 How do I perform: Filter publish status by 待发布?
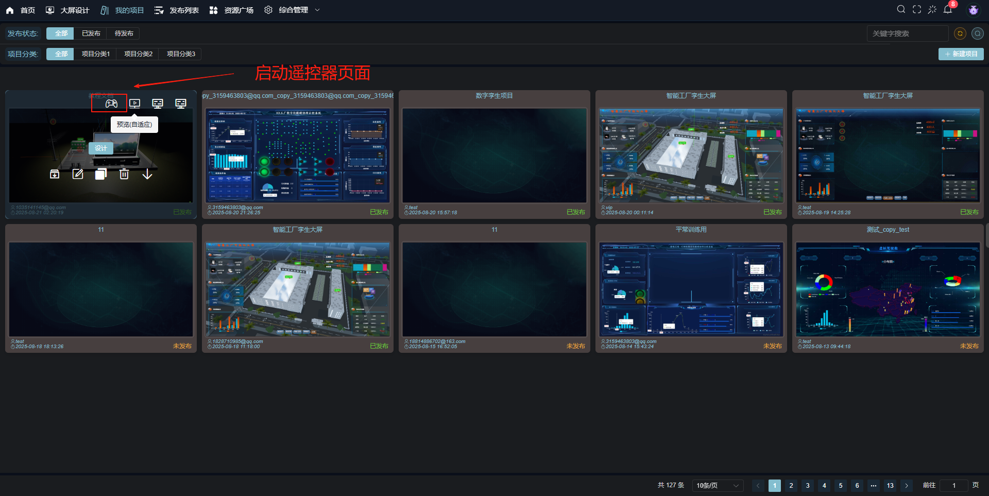pos(124,33)
